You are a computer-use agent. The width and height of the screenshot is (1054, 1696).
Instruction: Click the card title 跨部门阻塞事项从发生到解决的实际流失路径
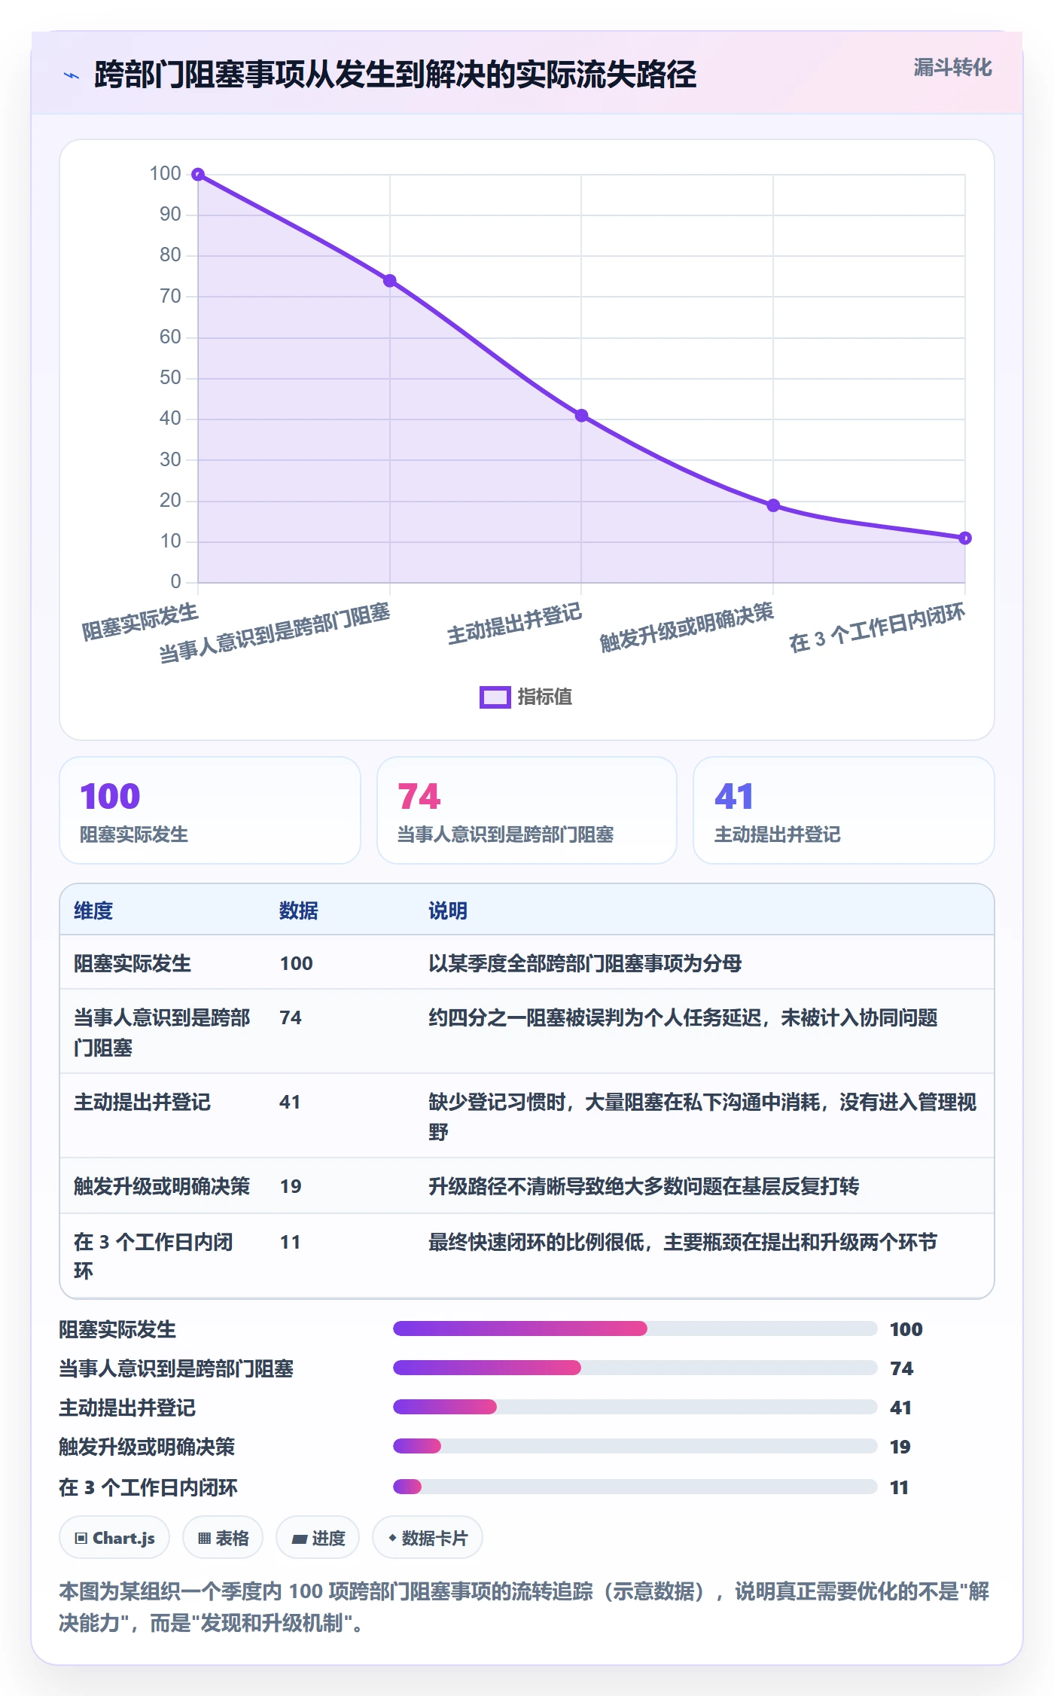pos(395,75)
